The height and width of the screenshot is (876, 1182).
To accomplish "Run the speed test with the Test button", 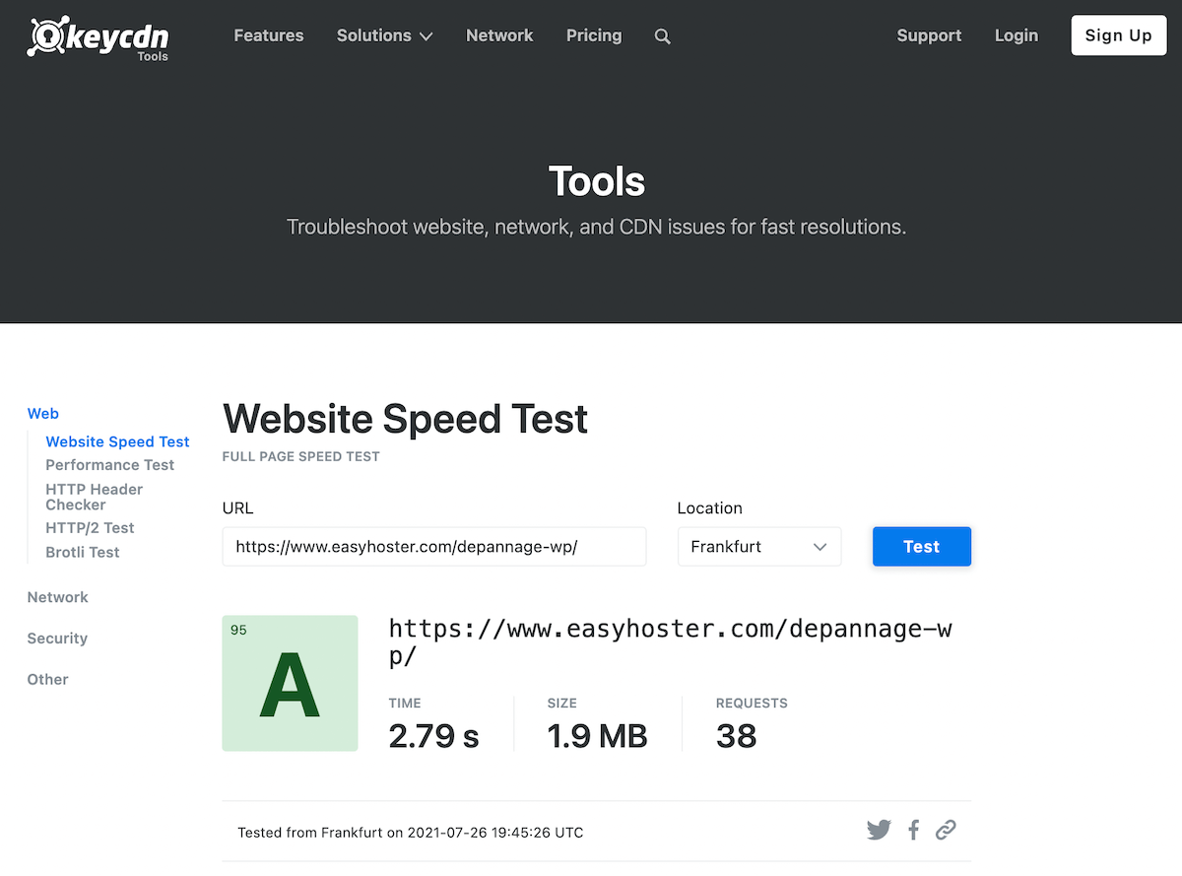I will (x=921, y=546).
